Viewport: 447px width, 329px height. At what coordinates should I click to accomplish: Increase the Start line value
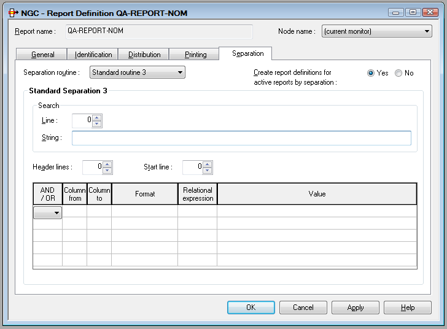[208, 164]
